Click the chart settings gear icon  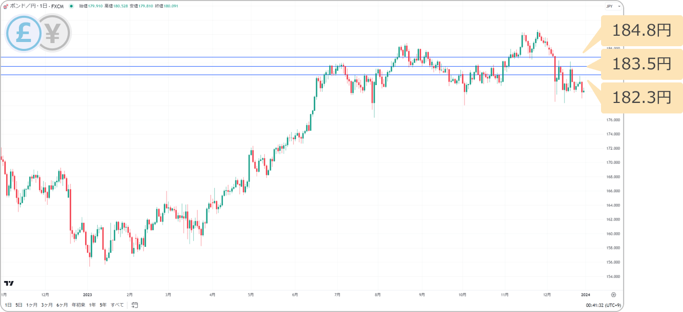point(613,295)
